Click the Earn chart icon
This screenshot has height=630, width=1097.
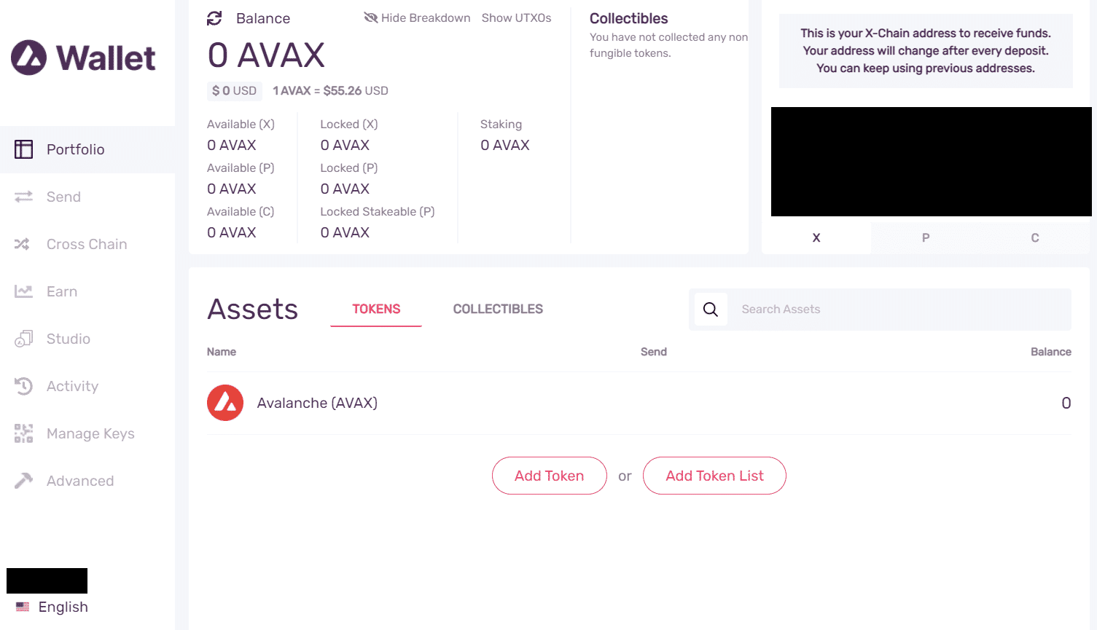click(23, 291)
